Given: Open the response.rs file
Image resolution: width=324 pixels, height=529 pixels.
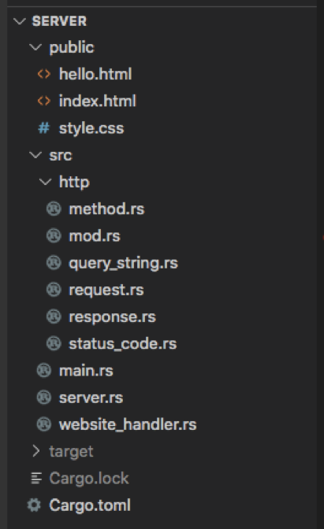Looking at the screenshot, I should pyautogui.click(x=113, y=317).
